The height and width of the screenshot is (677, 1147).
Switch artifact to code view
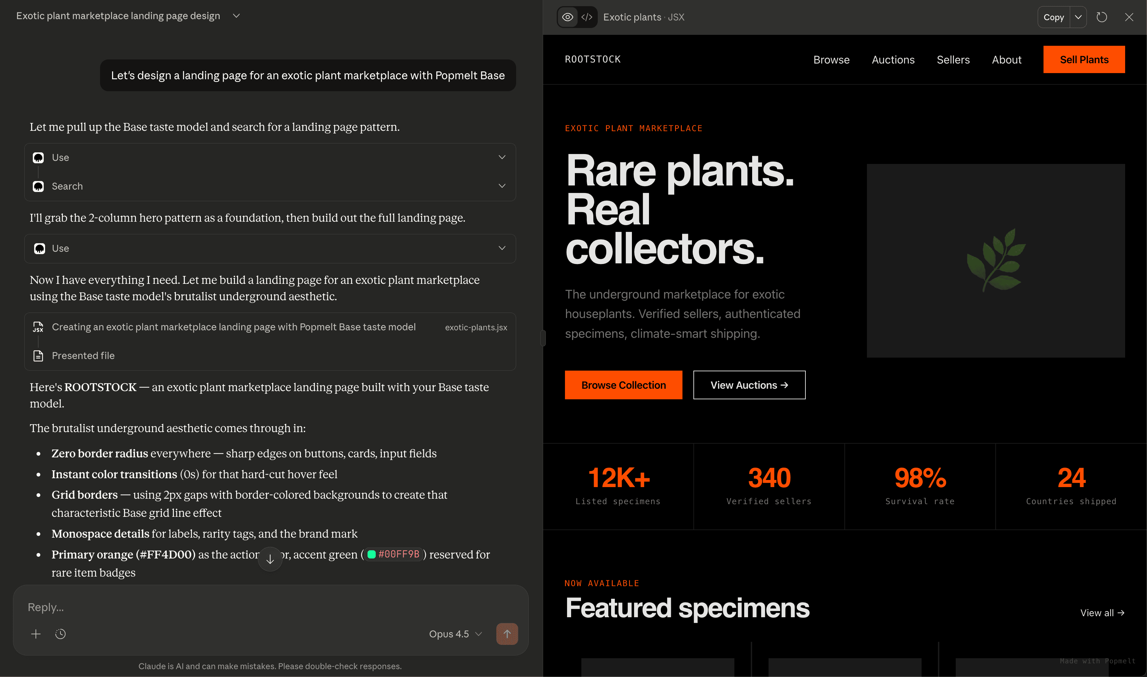pyautogui.click(x=587, y=17)
